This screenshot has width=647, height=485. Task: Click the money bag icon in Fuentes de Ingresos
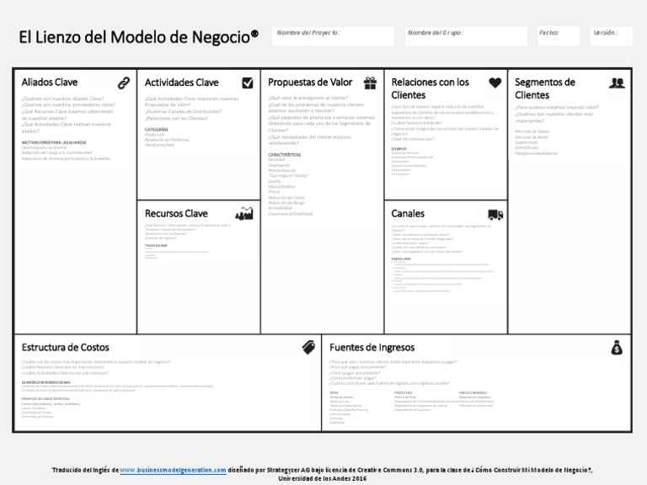pos(617,348)
